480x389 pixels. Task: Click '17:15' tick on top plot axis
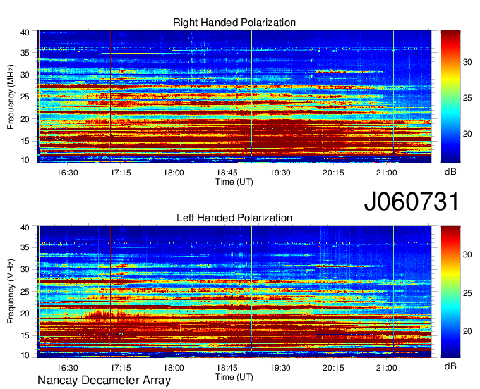pyautogui.click(x=120, y=173)
